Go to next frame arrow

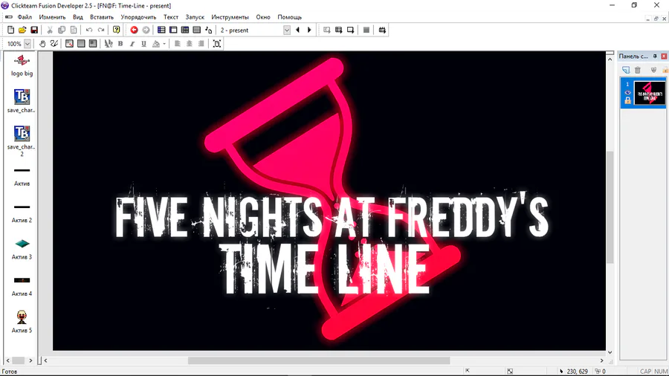(309, 30)
